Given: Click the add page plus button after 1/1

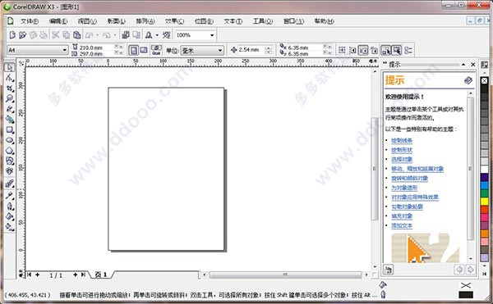Looking at the screenshot, I should coord(75,275).
